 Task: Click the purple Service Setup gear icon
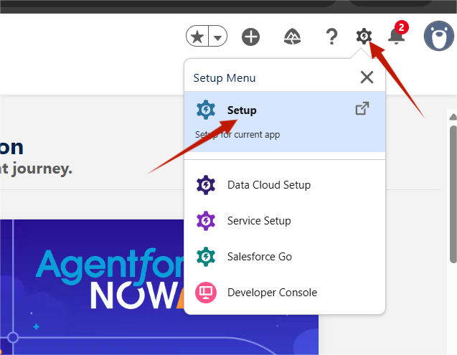[x=206, y=221]
